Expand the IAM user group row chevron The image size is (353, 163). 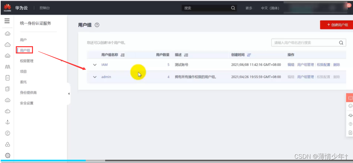click(x=95, y=65)
